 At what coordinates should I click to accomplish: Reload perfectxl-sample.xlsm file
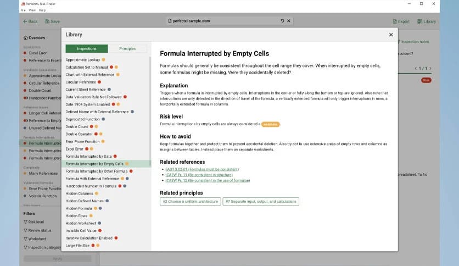[x=282, y=21]
